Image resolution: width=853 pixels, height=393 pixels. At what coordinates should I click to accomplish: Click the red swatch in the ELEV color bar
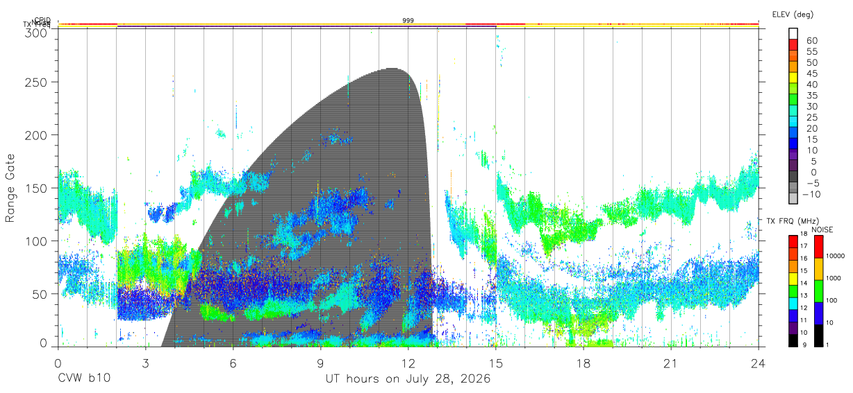click(x=794, y=45)
